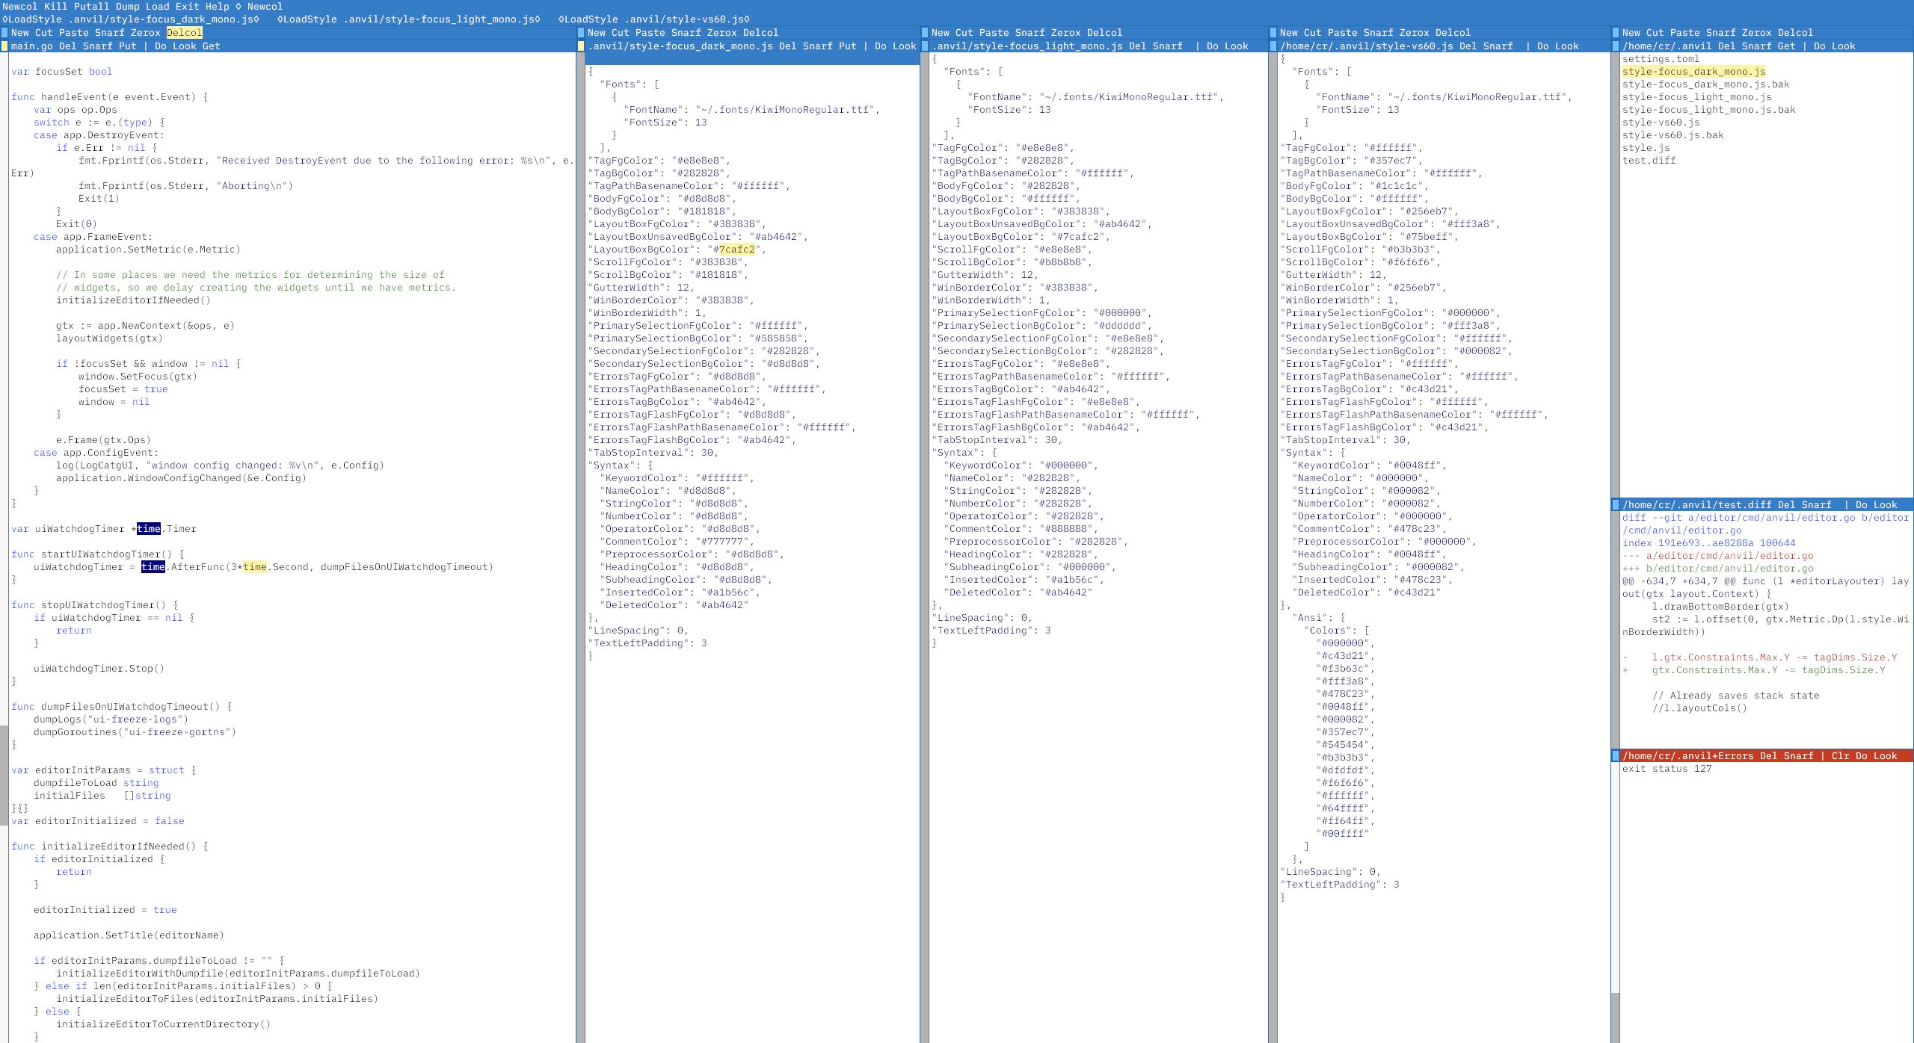
Task: Click the yellow layout box of main.go window
Action: [4, 46]
